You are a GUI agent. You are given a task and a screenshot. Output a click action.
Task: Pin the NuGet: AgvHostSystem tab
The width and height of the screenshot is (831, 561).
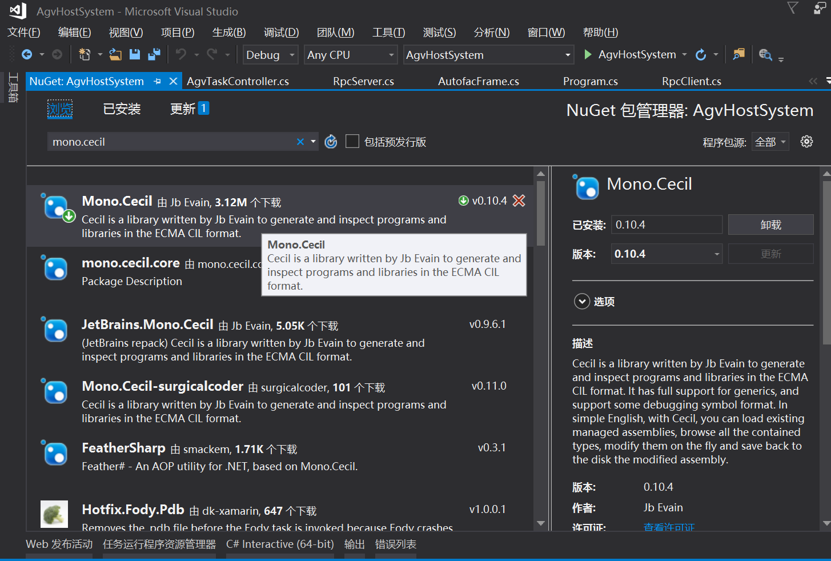tap(158, 82)
